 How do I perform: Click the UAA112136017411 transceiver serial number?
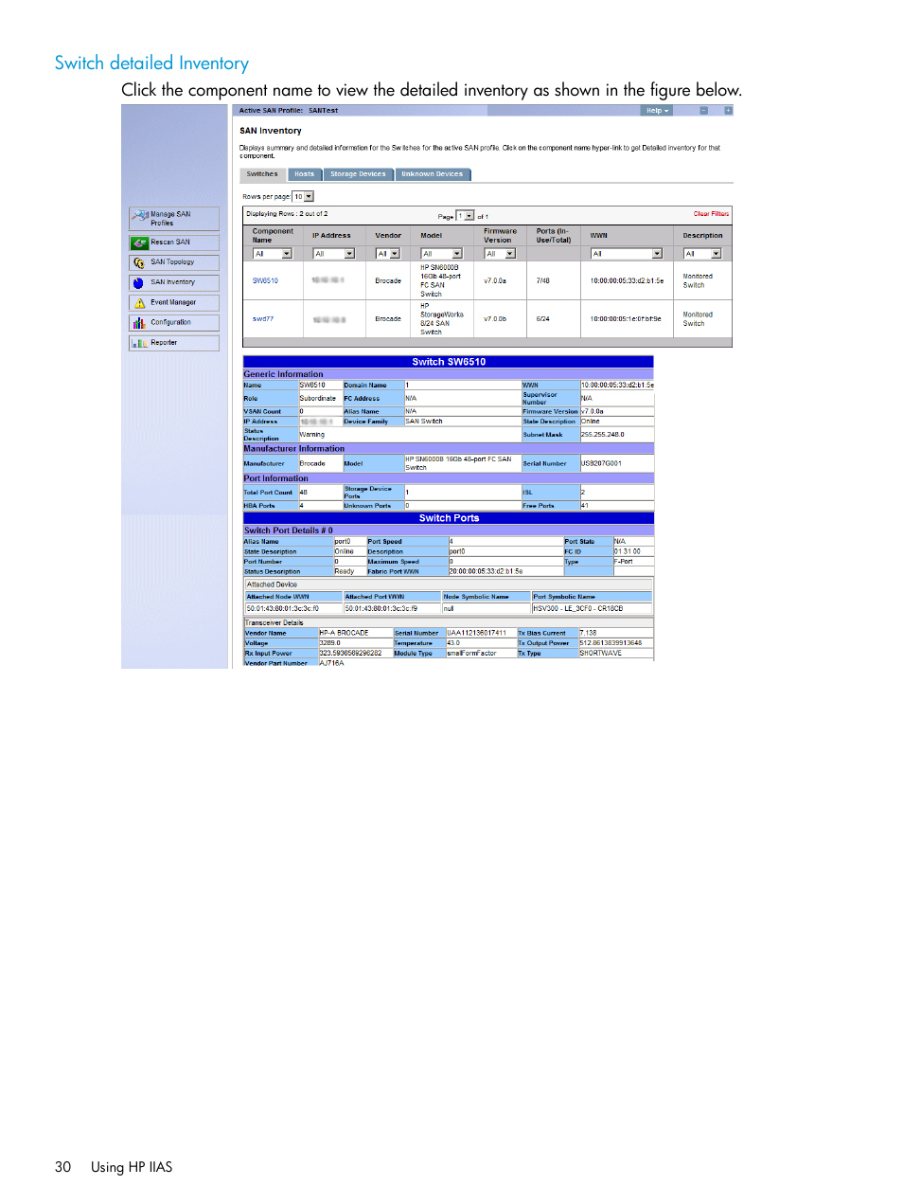coord(477,633)
